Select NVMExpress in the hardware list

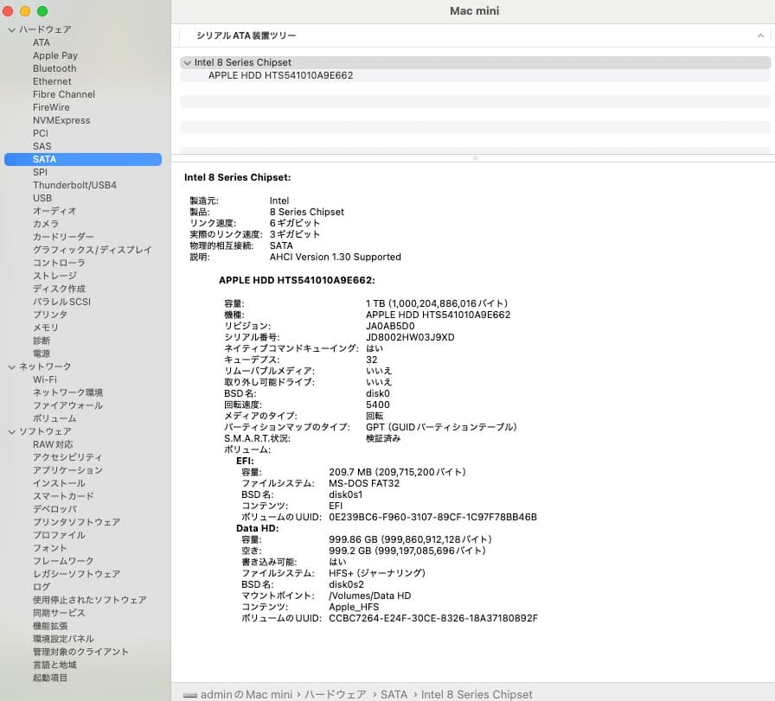[x=61, y=120]
